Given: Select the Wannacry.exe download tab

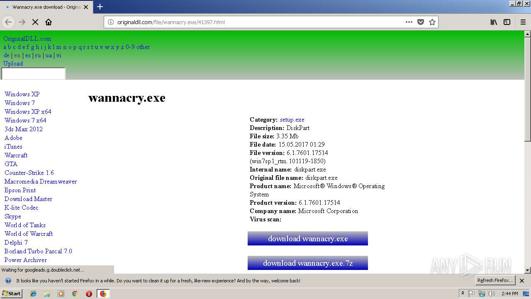Looking at the screenshot, I should 46,7.
